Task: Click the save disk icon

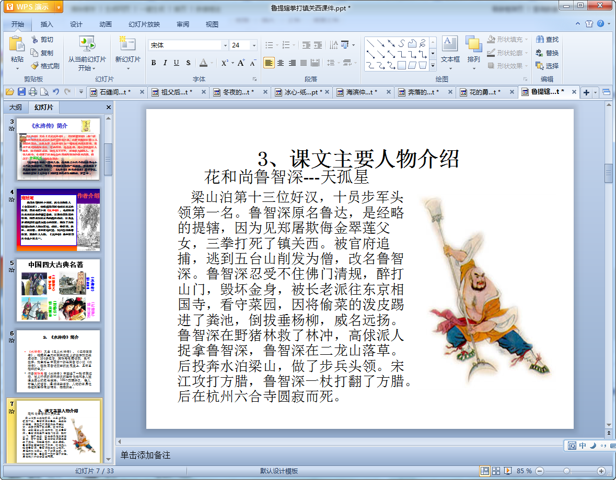Action: [21, 92]
